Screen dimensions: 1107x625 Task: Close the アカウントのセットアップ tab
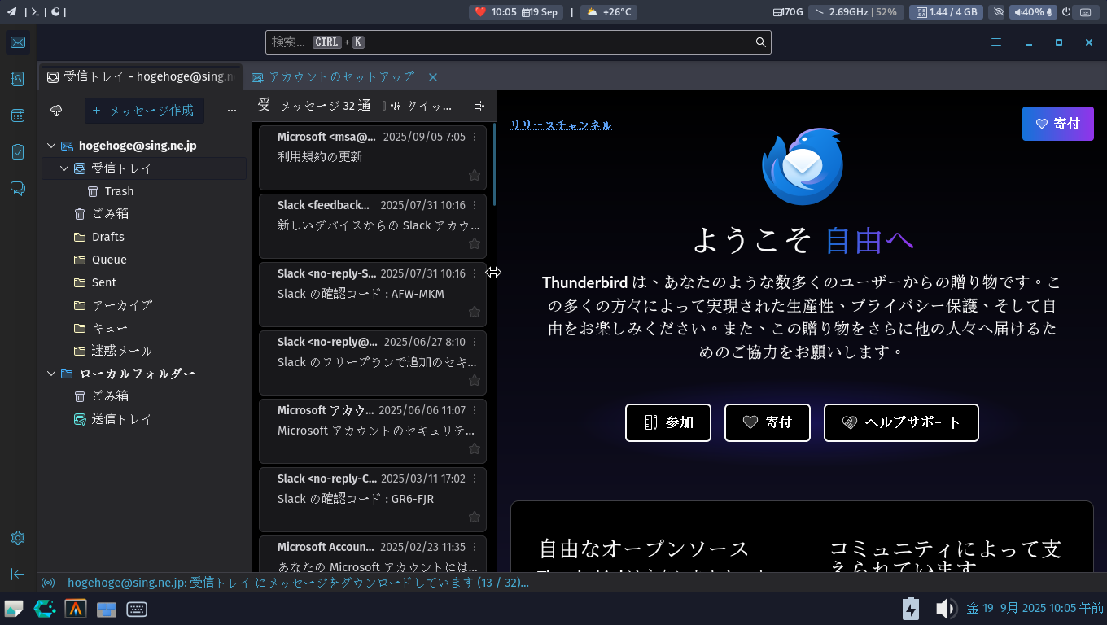[433, 77]
